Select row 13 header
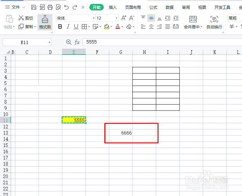Image resolution: width=242 pixels, height=196 pixels. coord(6,133)
